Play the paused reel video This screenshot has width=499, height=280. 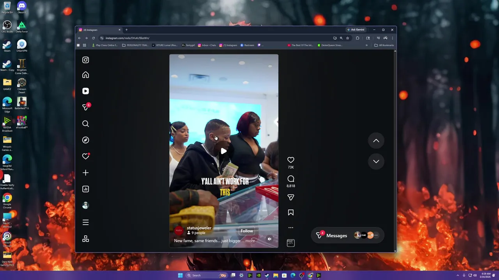pos(223,151)
